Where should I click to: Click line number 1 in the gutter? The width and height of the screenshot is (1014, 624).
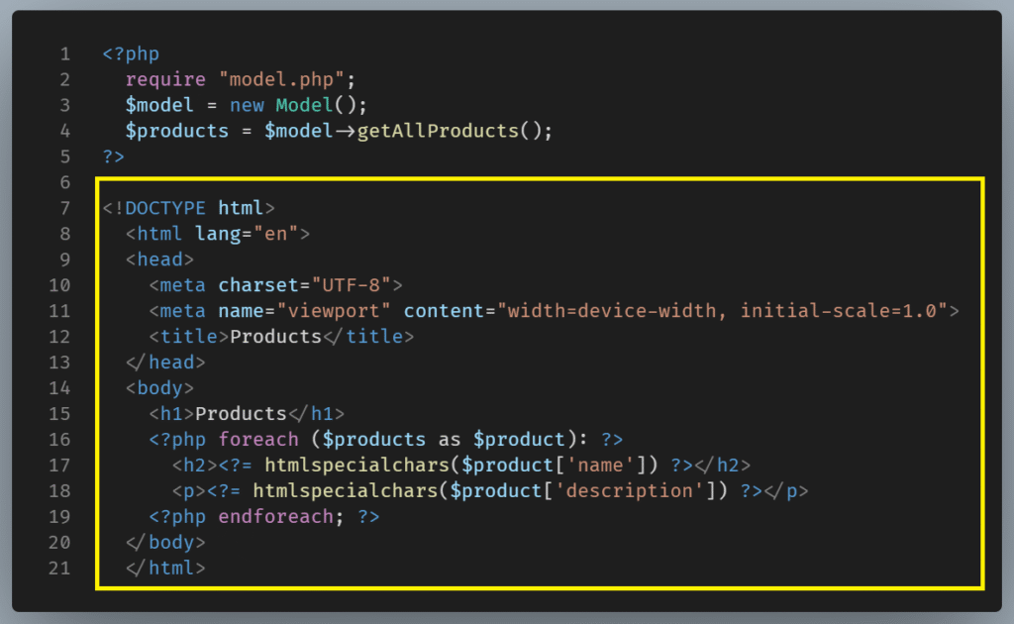[x=64, y=53]
